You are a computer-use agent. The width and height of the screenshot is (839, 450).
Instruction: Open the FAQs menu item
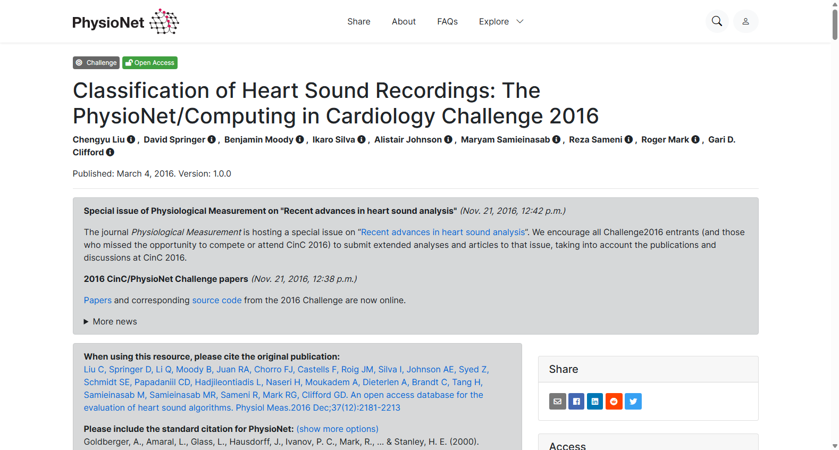(x=447, y=21)
